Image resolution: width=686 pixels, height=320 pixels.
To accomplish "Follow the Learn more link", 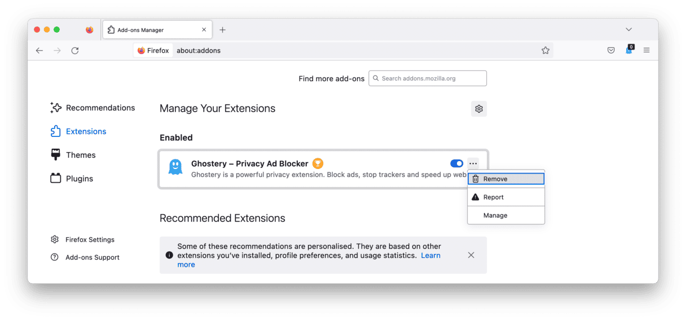I will (x=430, y=256).
